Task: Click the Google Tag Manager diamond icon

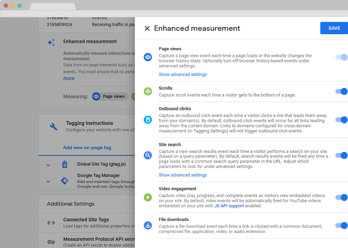Action: 64,181
